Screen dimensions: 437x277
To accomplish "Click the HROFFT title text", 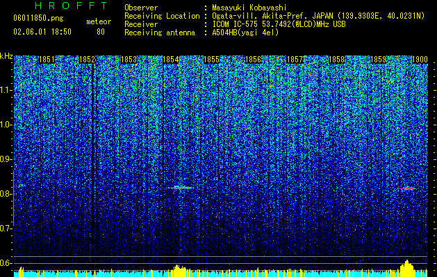I will click(x=72, y=6).
